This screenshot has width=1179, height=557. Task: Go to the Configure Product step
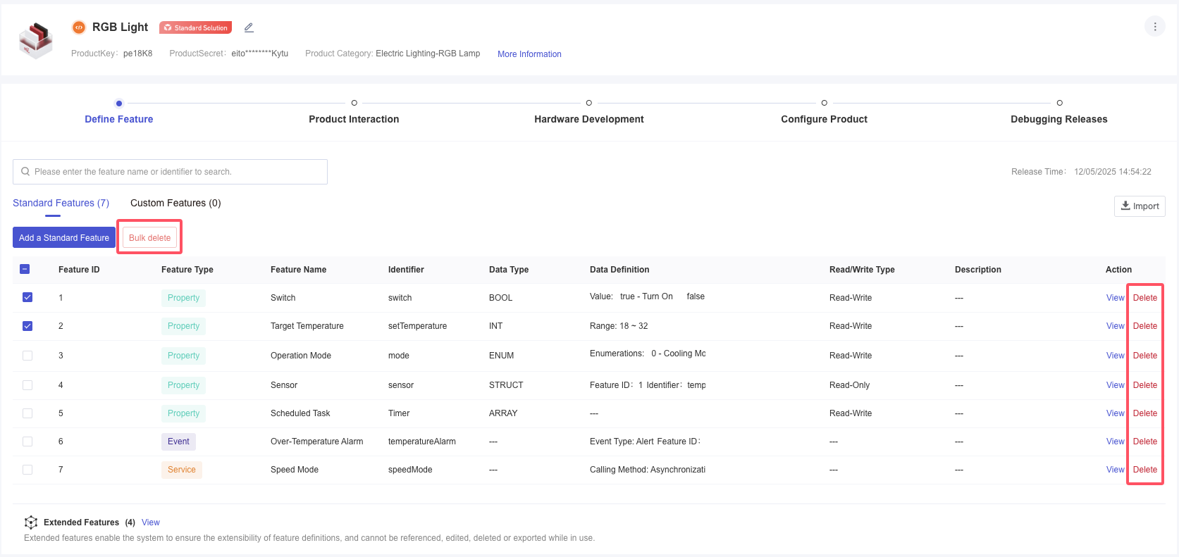(x=824, y=119)
